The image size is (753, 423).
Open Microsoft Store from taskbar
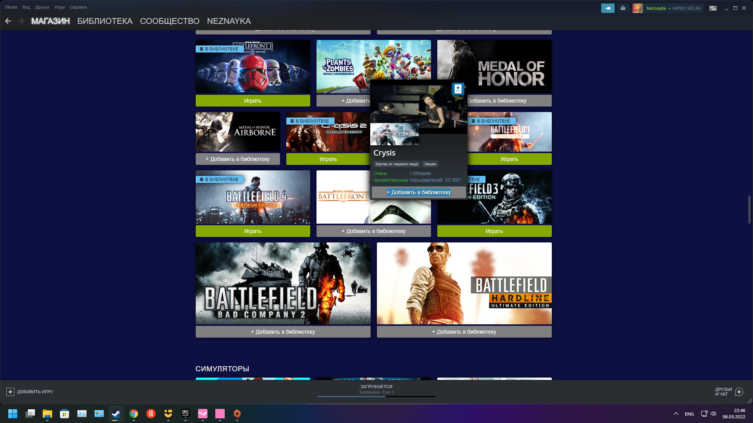pos(65,414)
